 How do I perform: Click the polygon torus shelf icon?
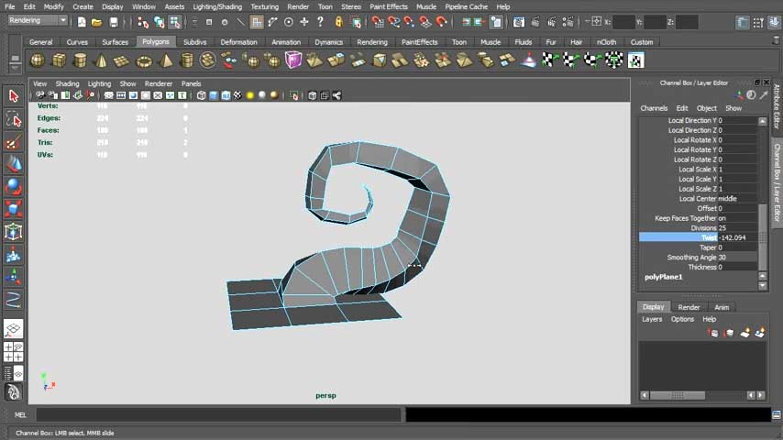click(144, 60)
